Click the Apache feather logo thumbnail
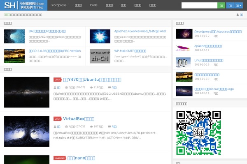Image resolution: width=247 pixels, height=164 pixels. click(183, 48)
